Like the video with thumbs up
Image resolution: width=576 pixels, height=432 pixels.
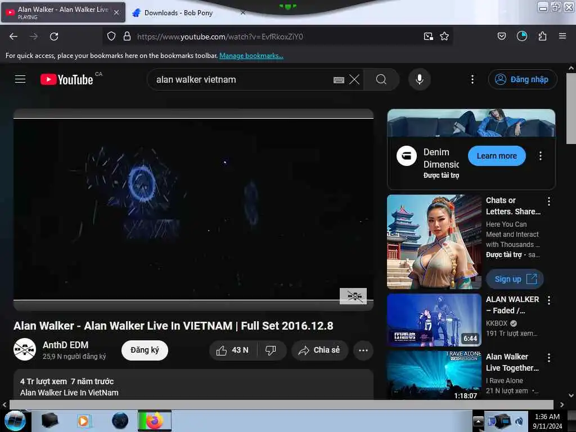tap(233, 350)
